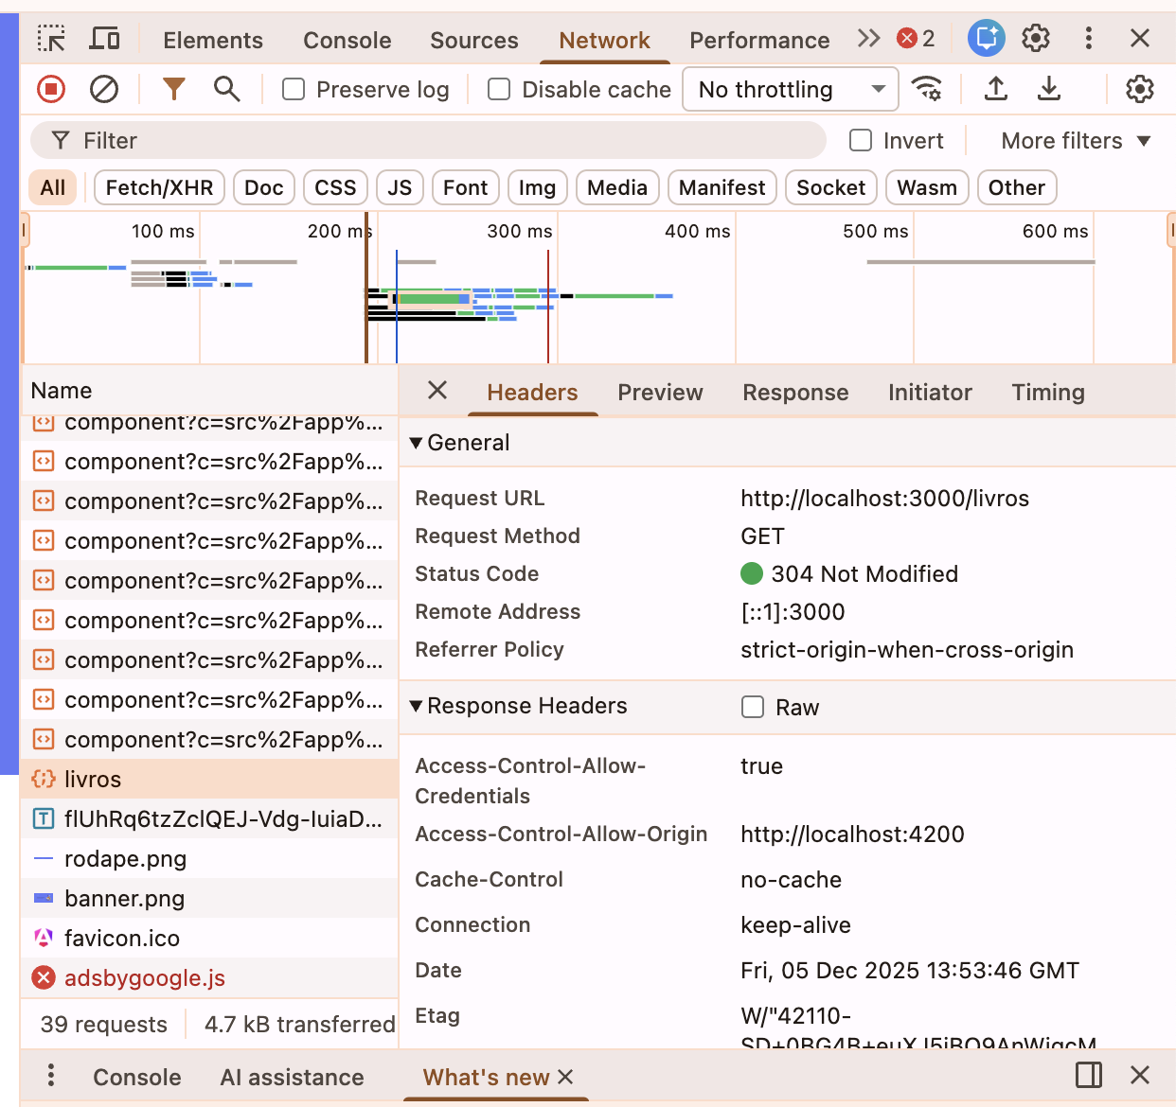Export HAR file with download icon
The image size is (1176, 1107).
click(x=1048, y=89)
